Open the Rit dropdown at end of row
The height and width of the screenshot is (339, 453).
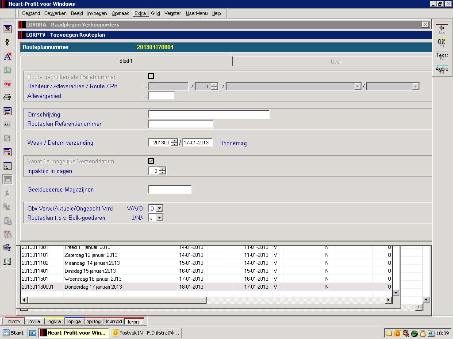tap(415, 87)
